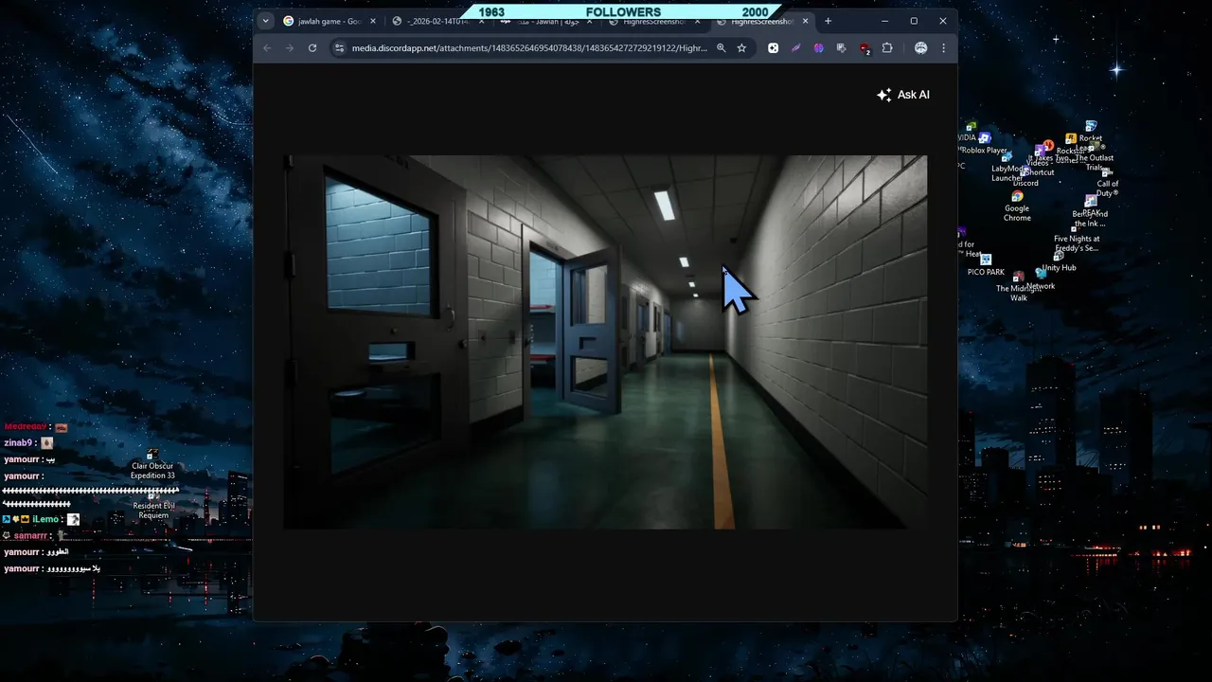Reload the current page

[x=312, y=48]
